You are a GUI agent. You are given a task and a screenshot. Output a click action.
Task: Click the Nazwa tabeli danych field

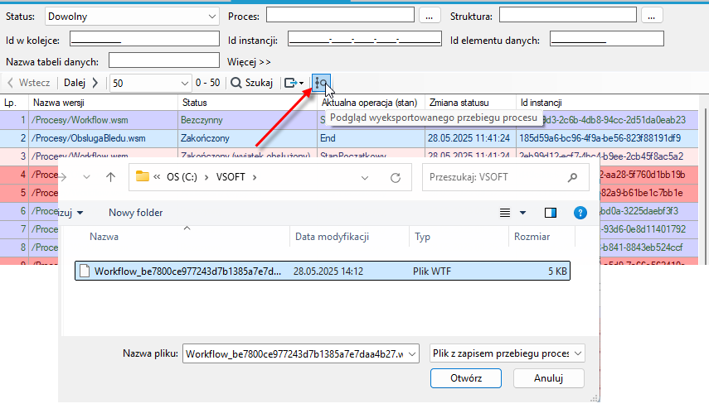point(164,60)
